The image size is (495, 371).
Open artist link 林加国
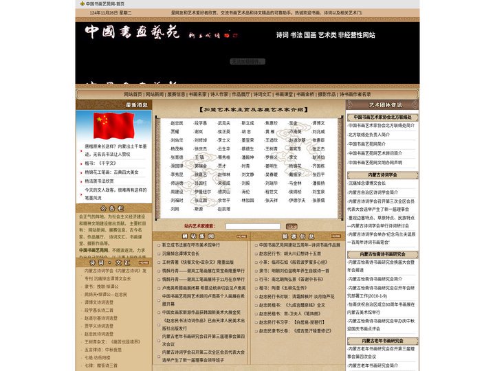coord(247,201)
